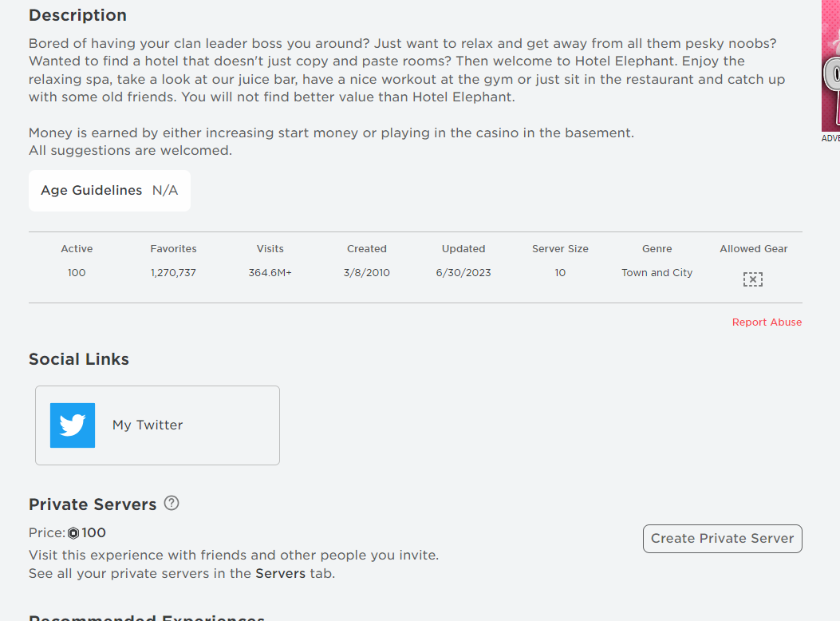
Task: Click the Server Size value 10
Action: (560, 273)
